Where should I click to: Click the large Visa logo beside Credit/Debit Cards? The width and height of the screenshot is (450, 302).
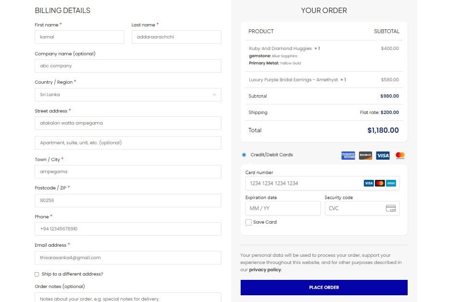click(383, 155)
